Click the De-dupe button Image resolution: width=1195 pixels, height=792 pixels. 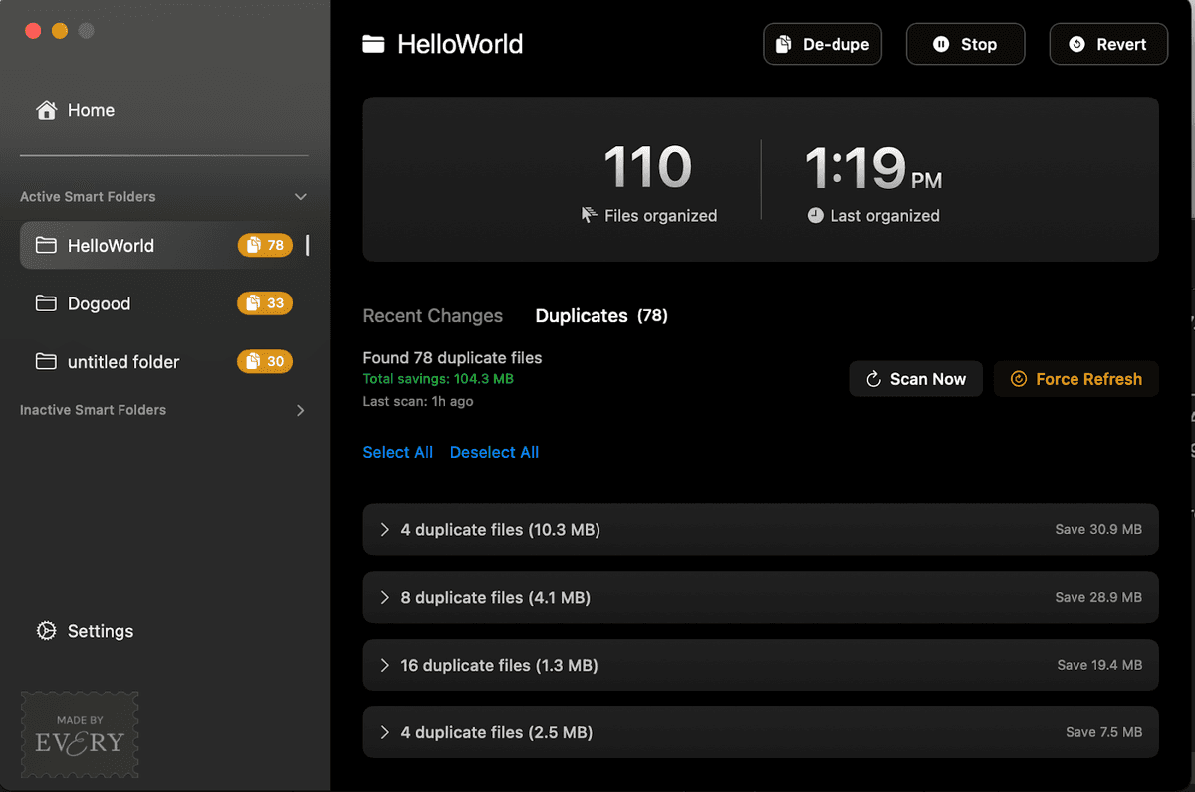[823, 44]
